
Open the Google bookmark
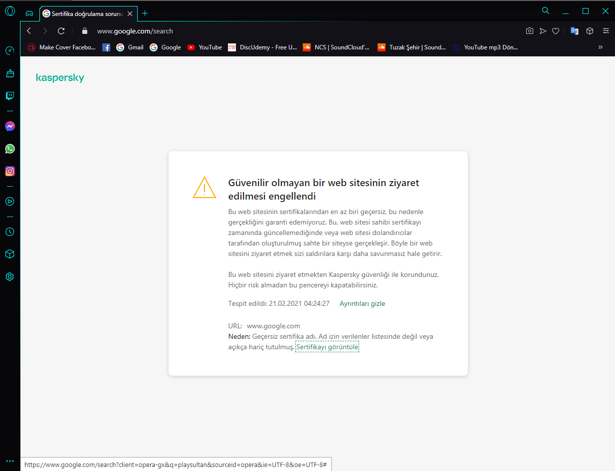click(165, 47)
